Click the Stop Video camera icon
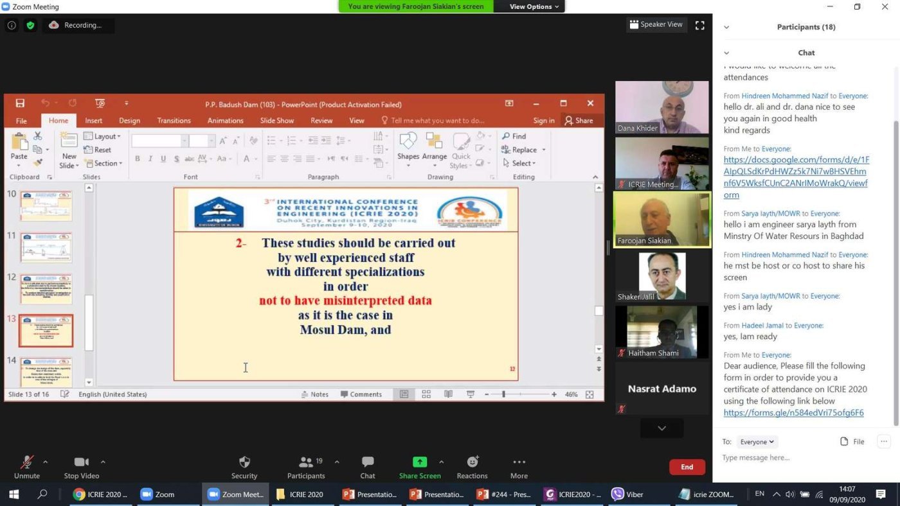Screen dimensions: 900x506 coord(82,462)
